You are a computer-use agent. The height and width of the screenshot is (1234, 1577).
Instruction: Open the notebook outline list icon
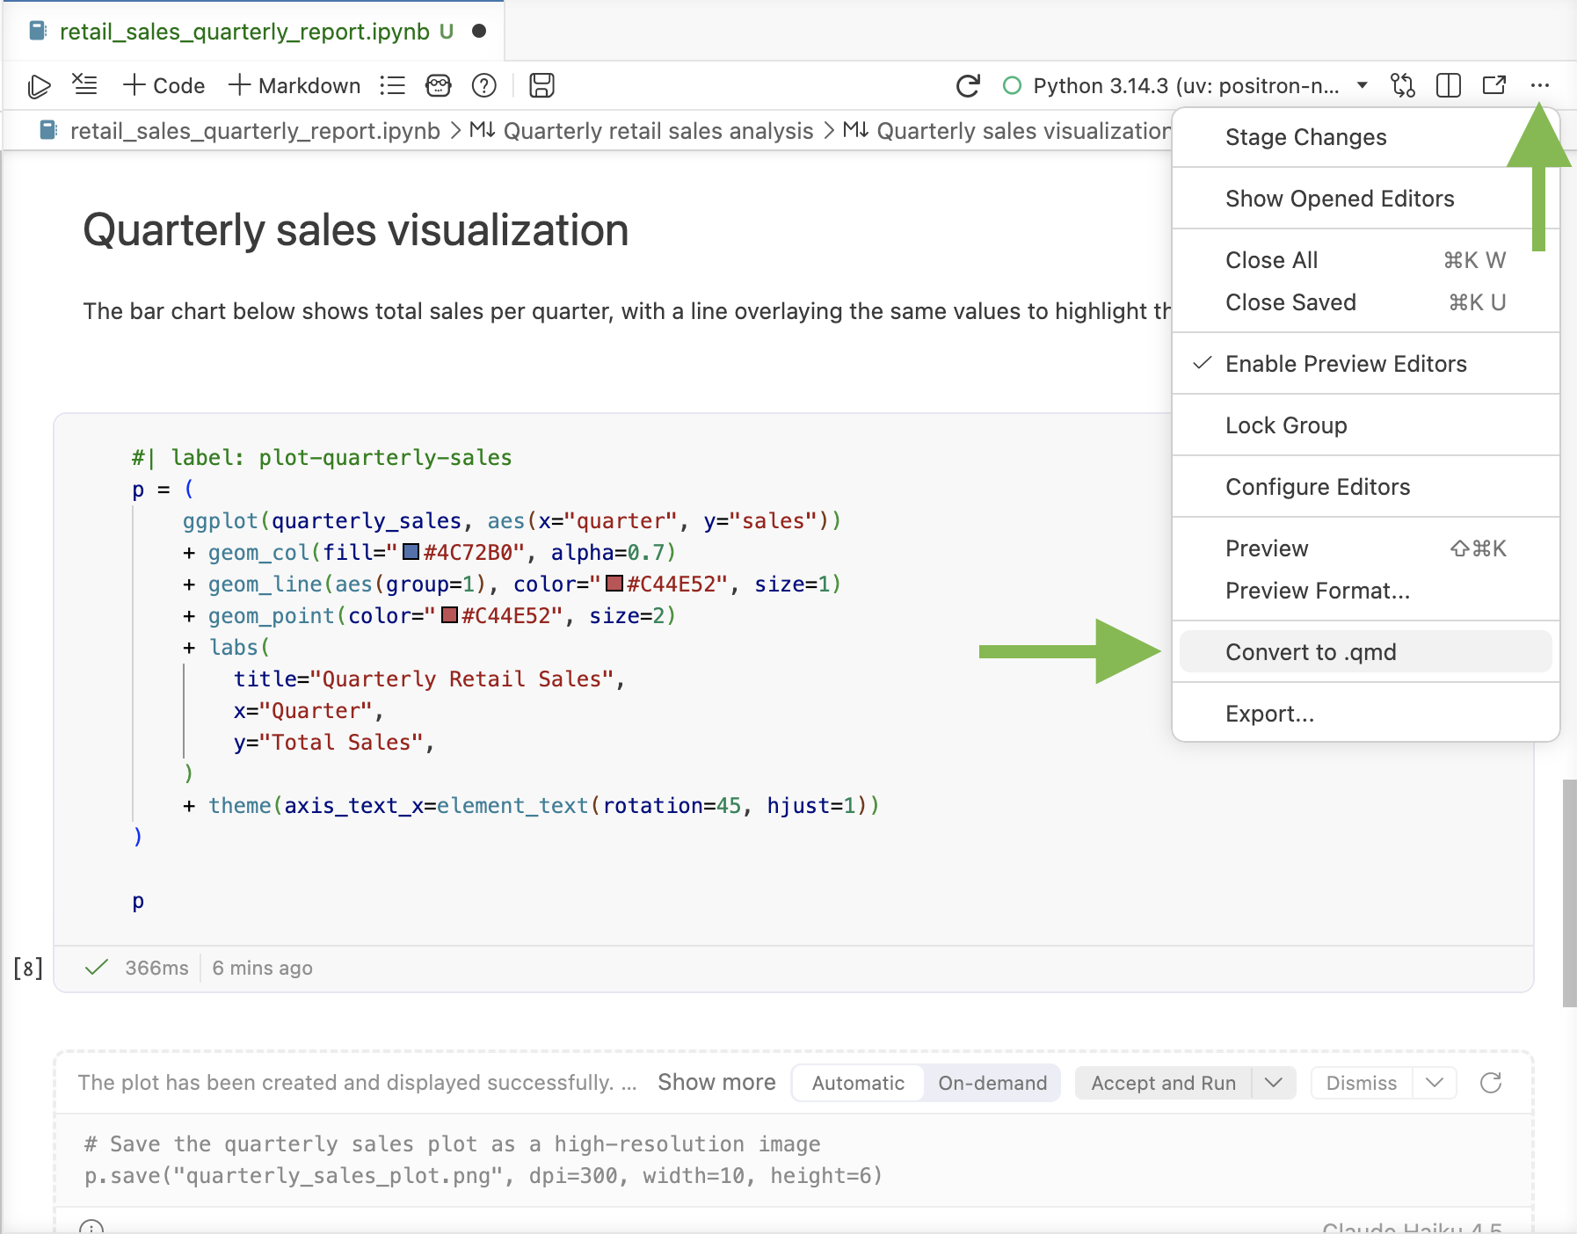(392, 85)
